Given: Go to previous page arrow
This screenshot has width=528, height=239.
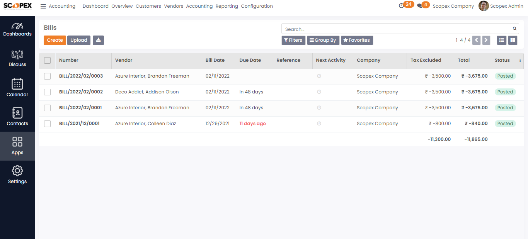Looking at the screenshot, I should (476, 40).
